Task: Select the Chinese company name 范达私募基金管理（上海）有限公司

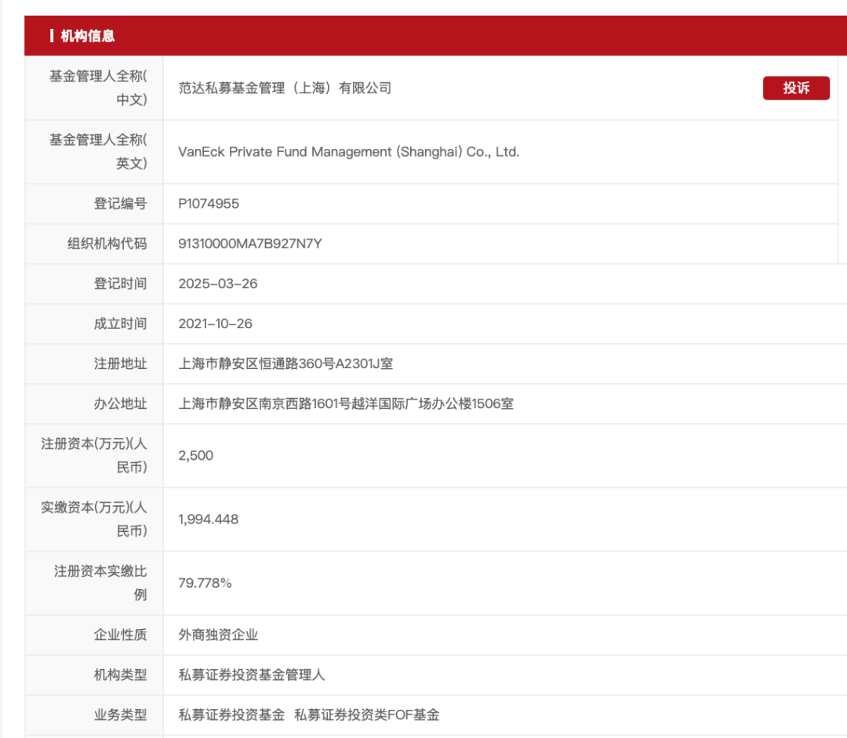Action: click(285, 88)
